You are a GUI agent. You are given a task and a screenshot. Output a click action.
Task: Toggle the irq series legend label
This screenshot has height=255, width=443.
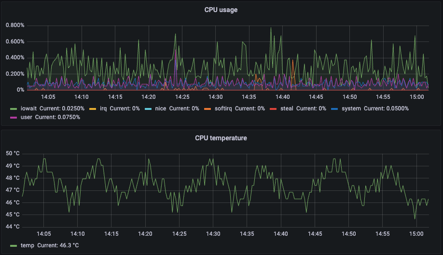click(x=103, y=108)
